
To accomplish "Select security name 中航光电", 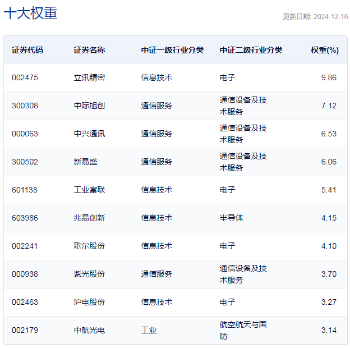I will pyautogui.click(x=89, y=331).
